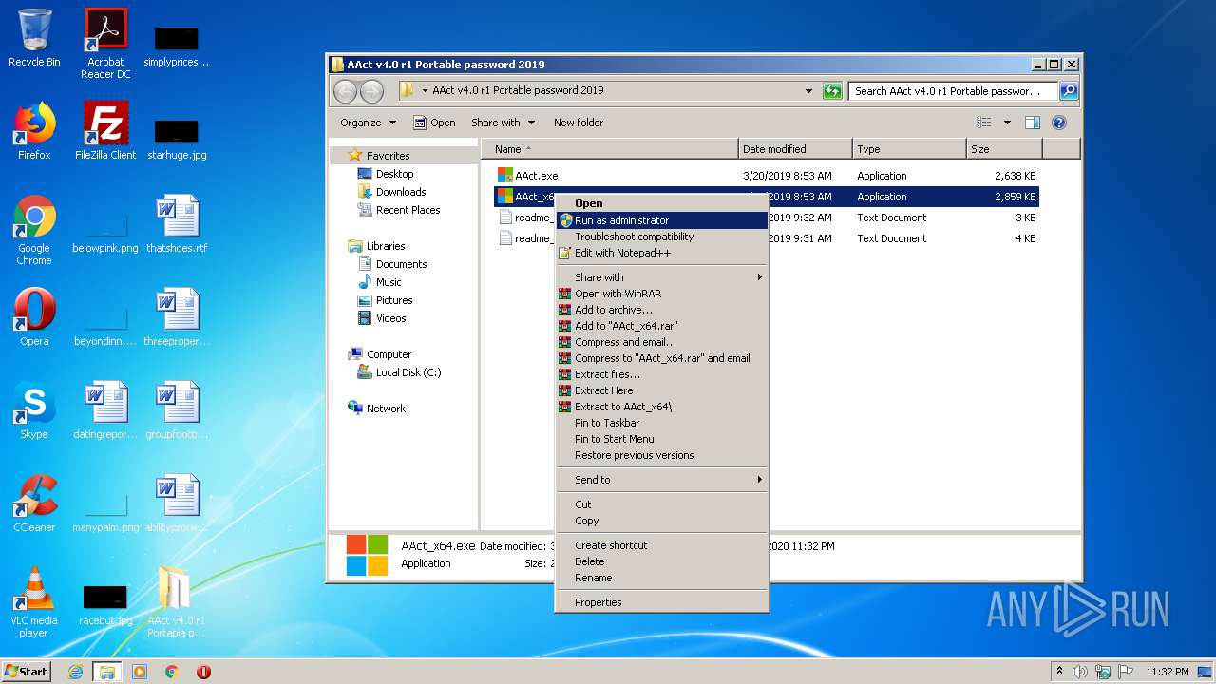The image size is (1216, 684).
Task: Launch Google Chrome desktop shortcut
Action: click(34, 230)
